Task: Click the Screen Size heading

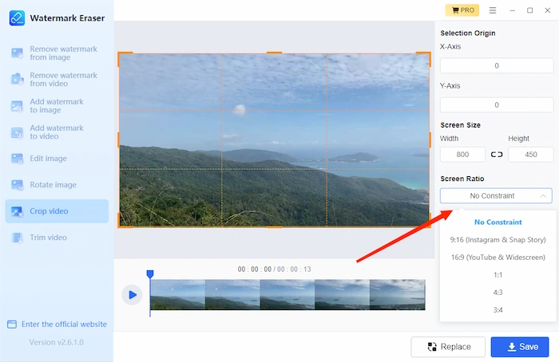Action: 460,125
